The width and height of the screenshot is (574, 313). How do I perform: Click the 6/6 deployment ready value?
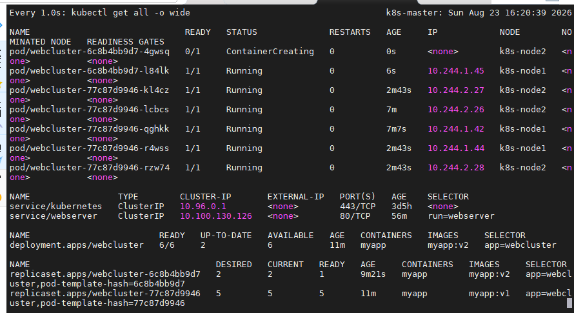[166, 245]
